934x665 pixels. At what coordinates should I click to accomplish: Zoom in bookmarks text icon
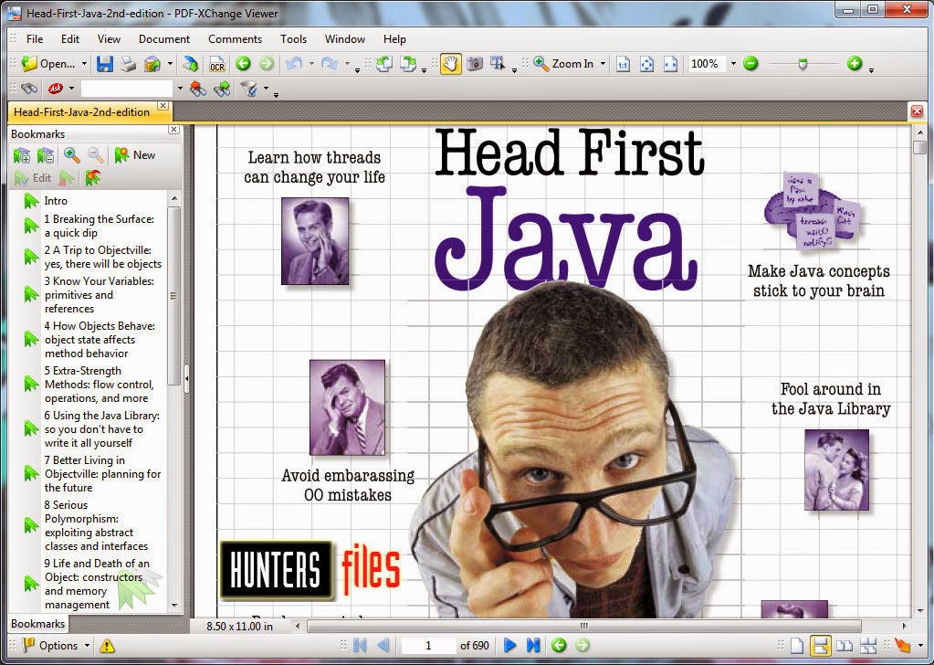(x=71, y=155)
